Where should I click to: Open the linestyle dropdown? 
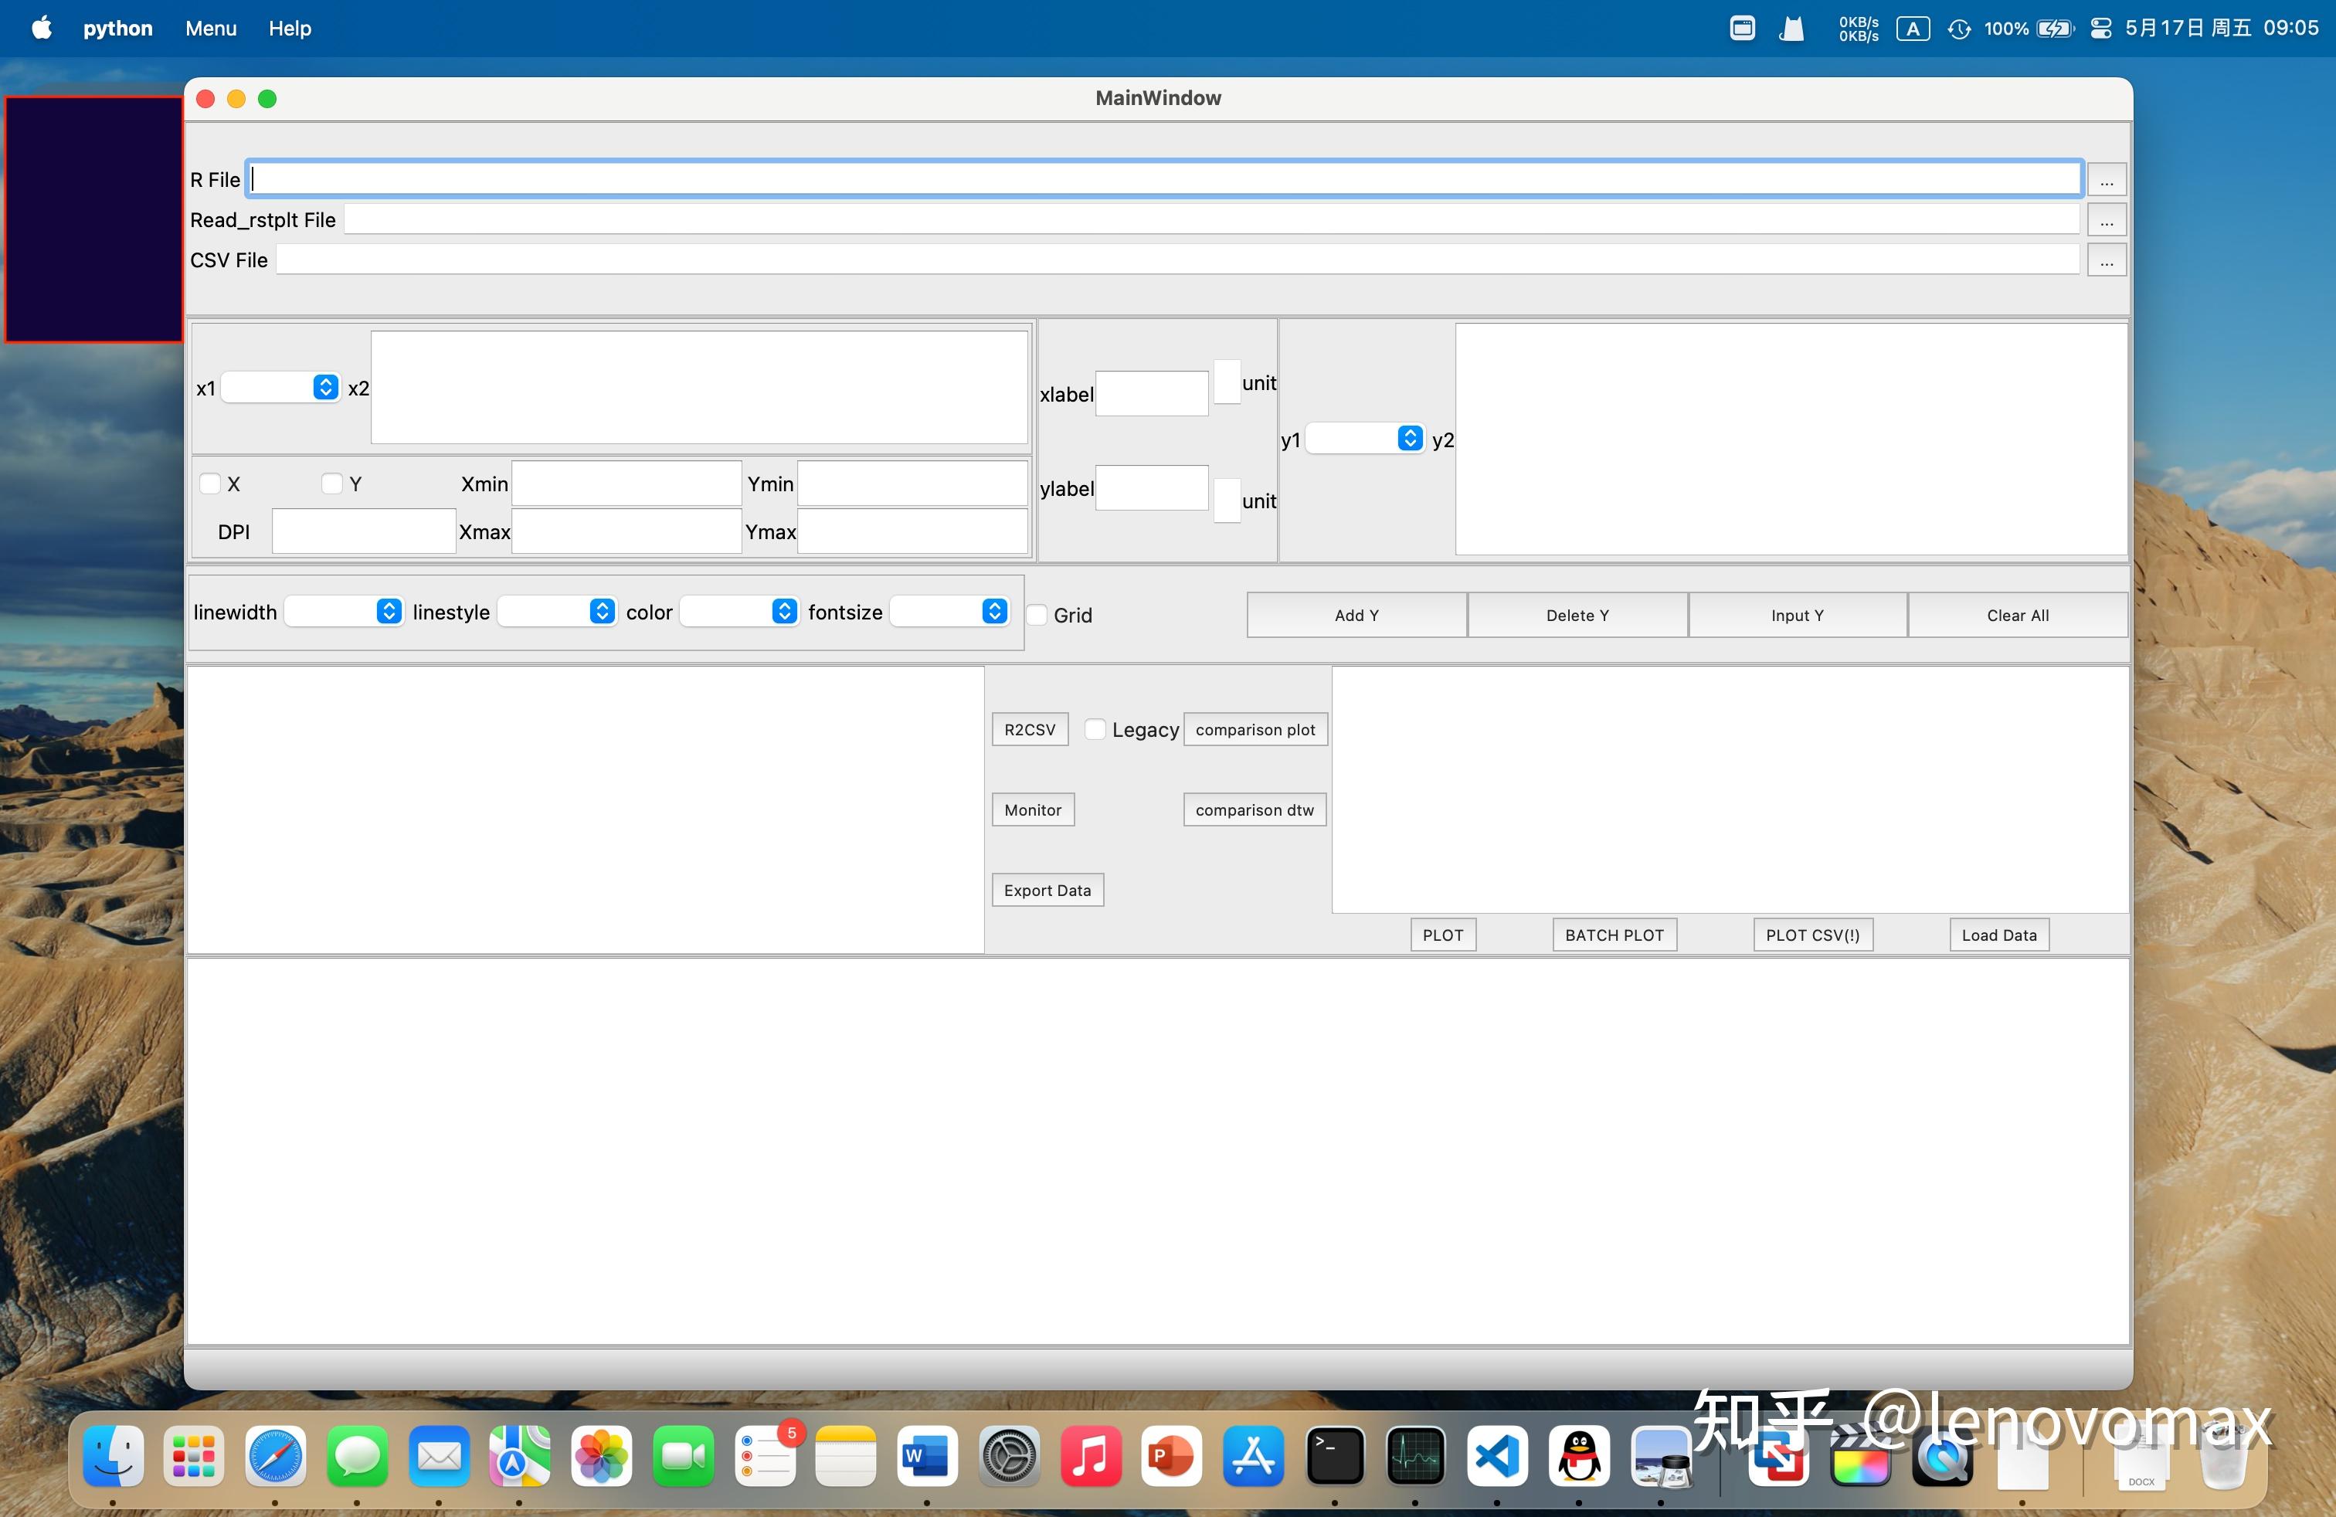(x=558, y=611)
